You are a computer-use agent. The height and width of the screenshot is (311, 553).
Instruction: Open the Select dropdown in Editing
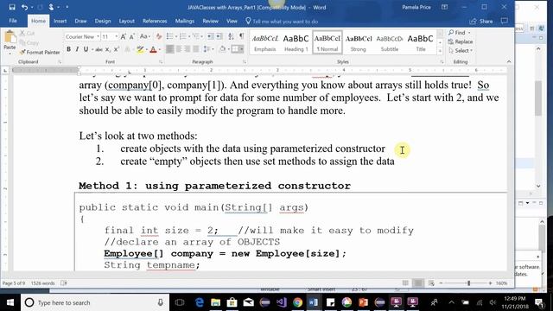[x=461, y=51]
